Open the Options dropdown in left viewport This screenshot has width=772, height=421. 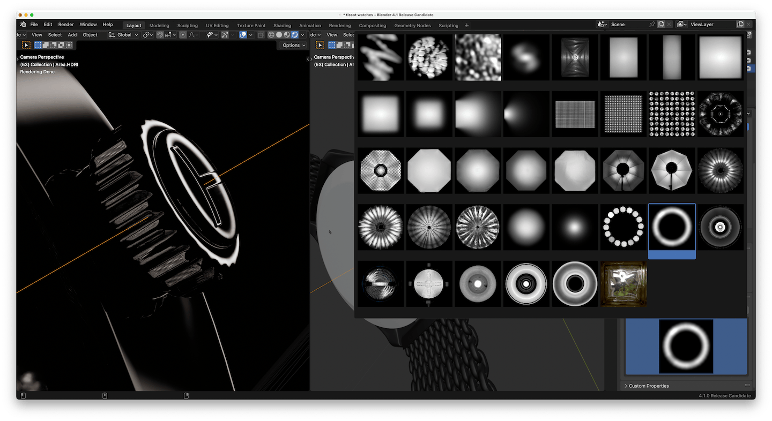[x=293, y=46]
